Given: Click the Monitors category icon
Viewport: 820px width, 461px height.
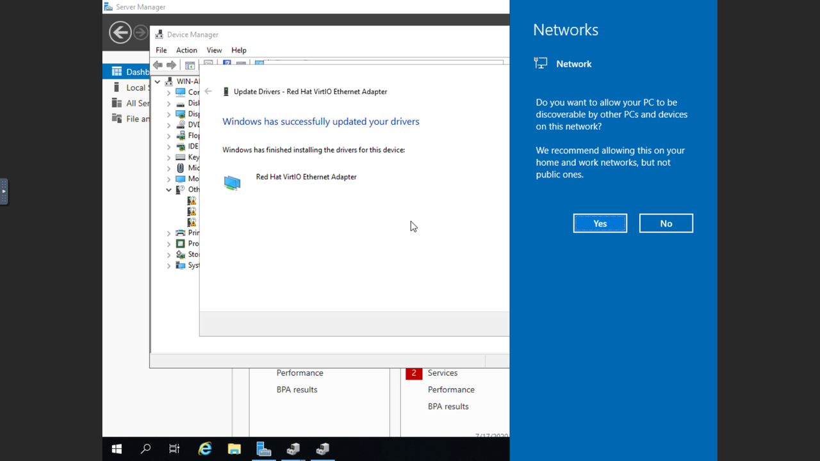Looking at the screenshot, I should coord(181,179).
